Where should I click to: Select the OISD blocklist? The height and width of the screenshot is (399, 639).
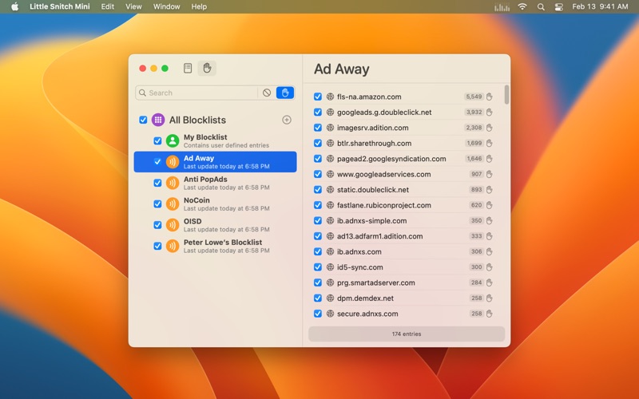coord(215,225)
